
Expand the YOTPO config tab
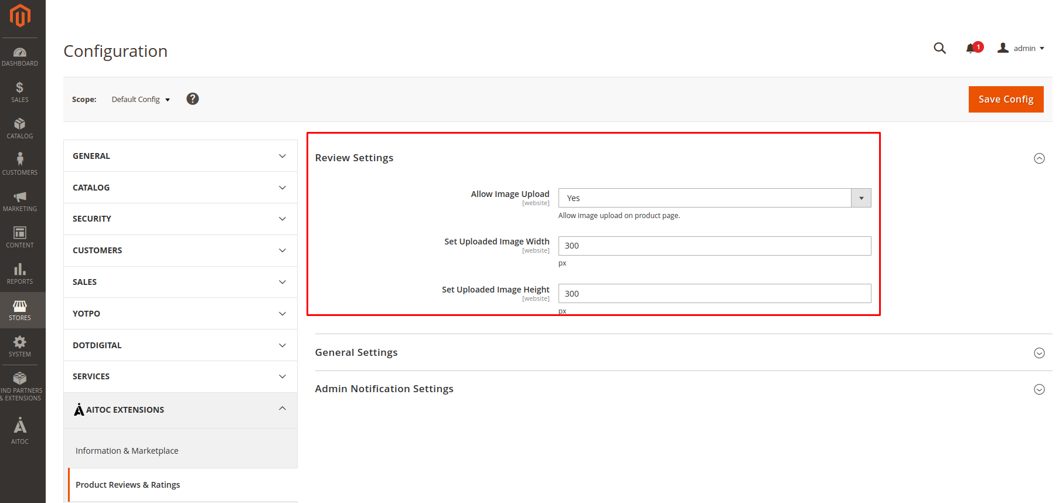point(181,314)
